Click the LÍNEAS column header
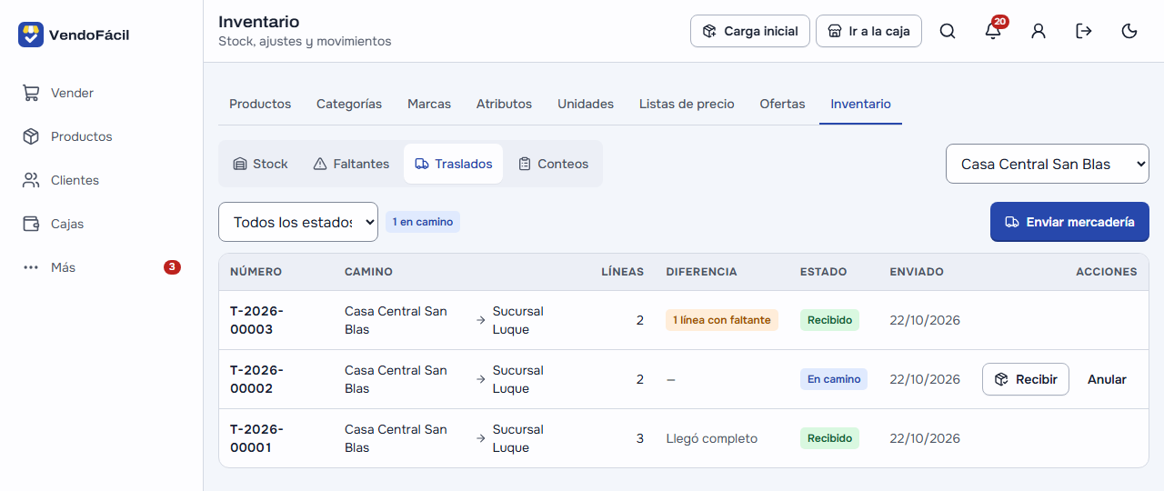The height and width of the screenshot is (491, 1164). tap(622, 272)
